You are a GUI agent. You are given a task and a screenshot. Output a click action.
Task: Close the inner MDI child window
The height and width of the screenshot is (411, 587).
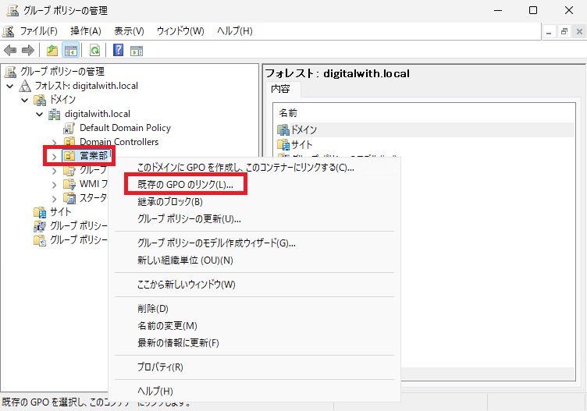[x=579, y=32]
